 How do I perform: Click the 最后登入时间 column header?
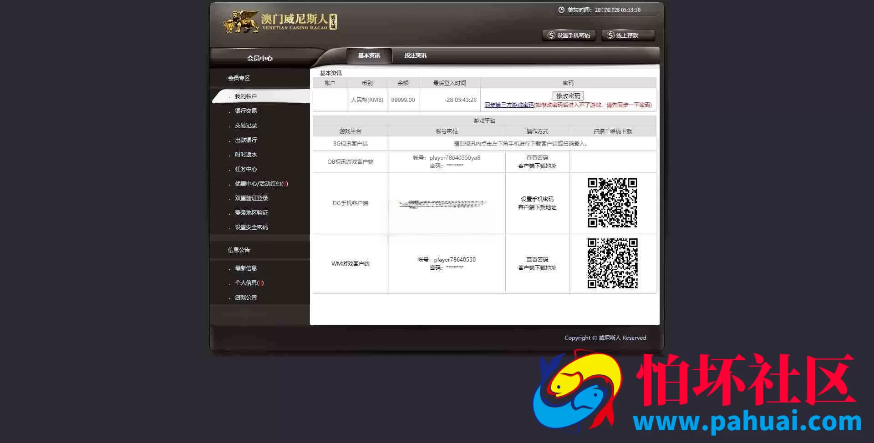[x=449, y=83]
